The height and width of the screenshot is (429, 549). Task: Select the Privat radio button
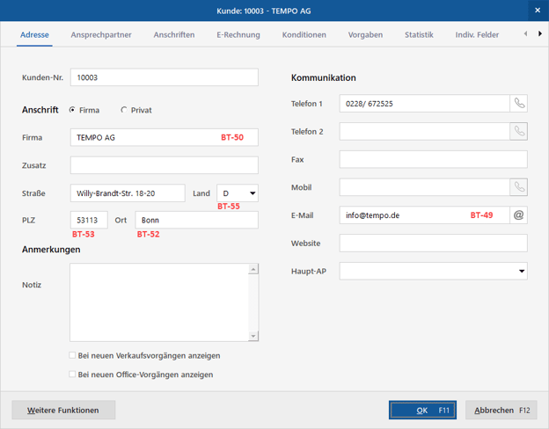point(124,111)
